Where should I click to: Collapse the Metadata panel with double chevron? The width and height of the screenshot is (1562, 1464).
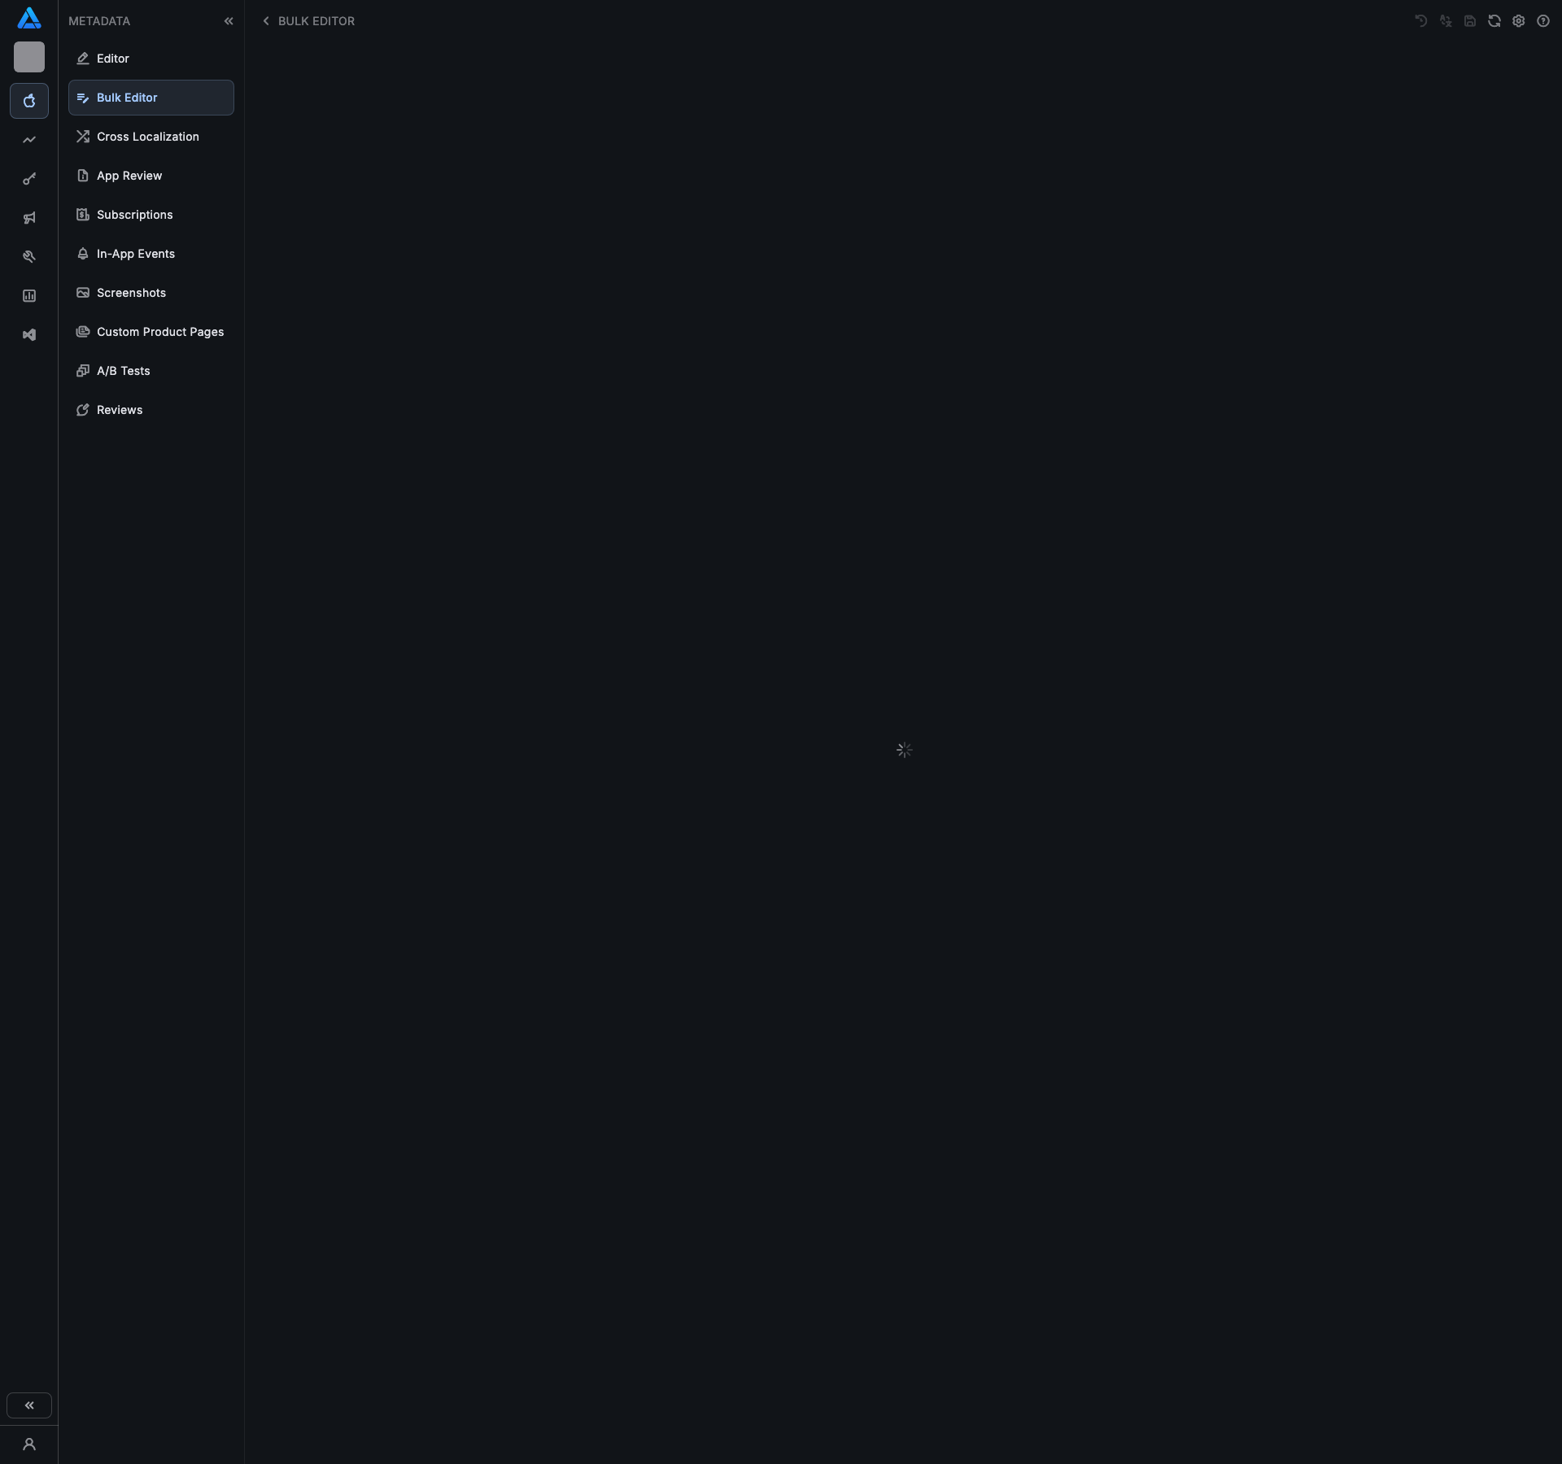coord(229,21)
